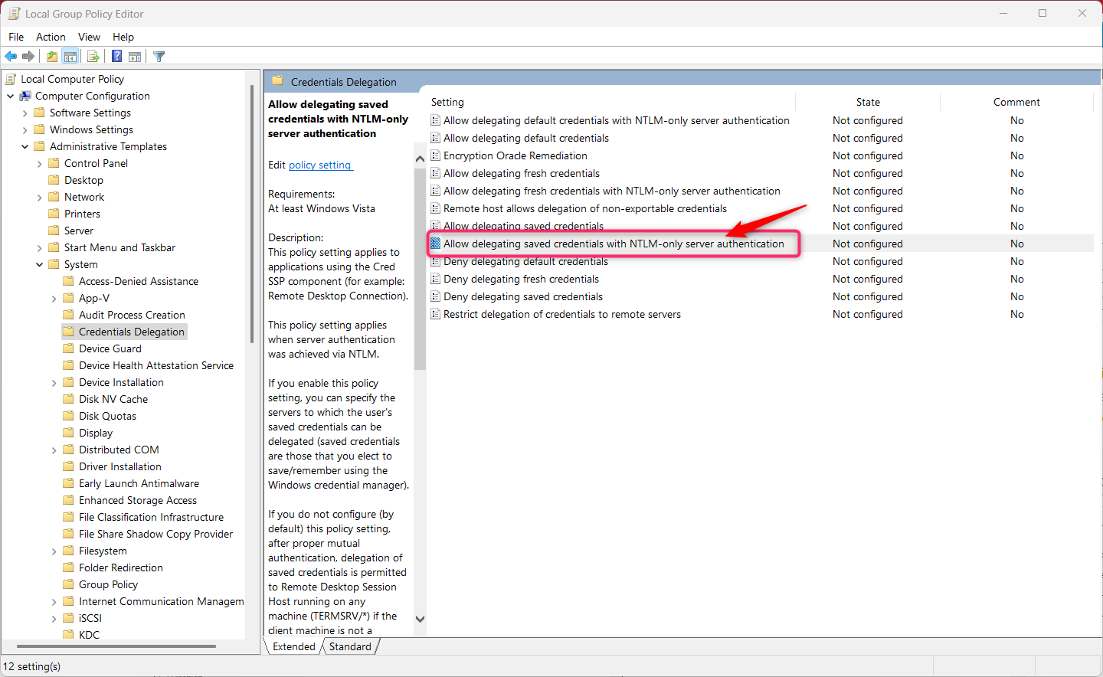Click the Filter toolbar icon
This screenshot has width=1103, height=677.
point(159,55)
